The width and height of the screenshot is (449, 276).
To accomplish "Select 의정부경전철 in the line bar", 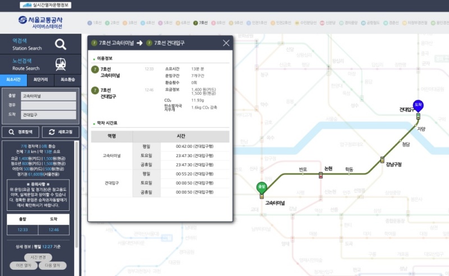I will [415, 23].
